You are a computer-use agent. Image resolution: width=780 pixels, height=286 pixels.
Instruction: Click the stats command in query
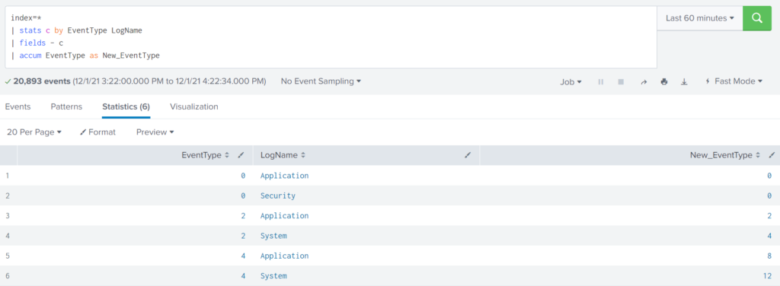point(30,30)
